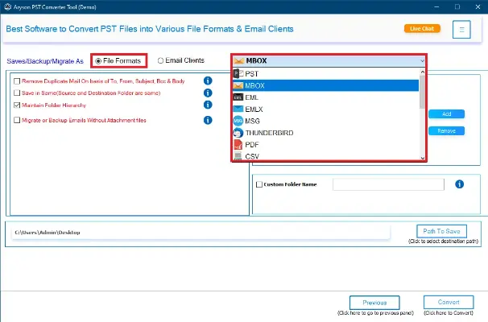Click the PDF file icon
This screenshot has height=322, width=488.
238,145
